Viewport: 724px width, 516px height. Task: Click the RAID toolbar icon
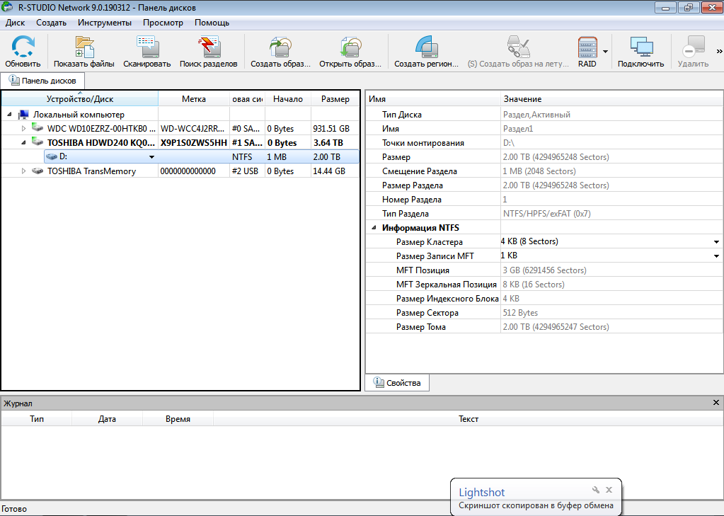pos(587,47)
